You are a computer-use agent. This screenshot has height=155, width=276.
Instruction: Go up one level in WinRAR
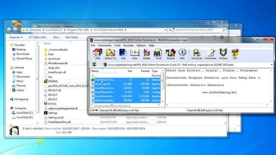click(x=94, y=65)
